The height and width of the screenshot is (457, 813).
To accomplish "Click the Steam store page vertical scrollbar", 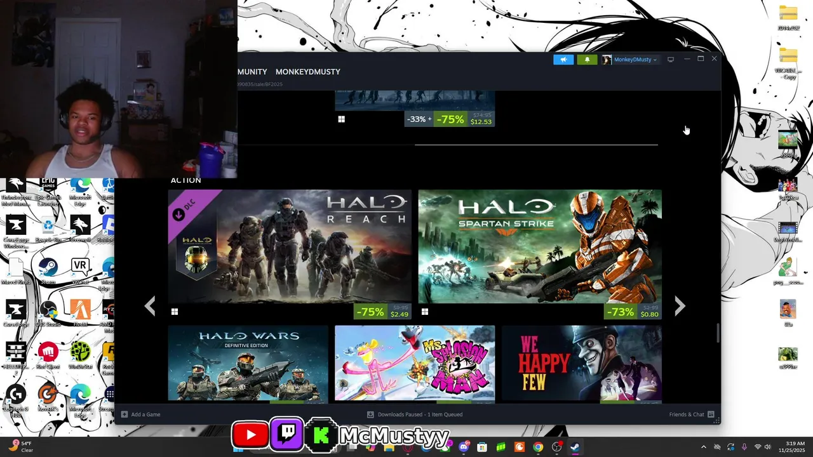I will click(x=718, y=333).
